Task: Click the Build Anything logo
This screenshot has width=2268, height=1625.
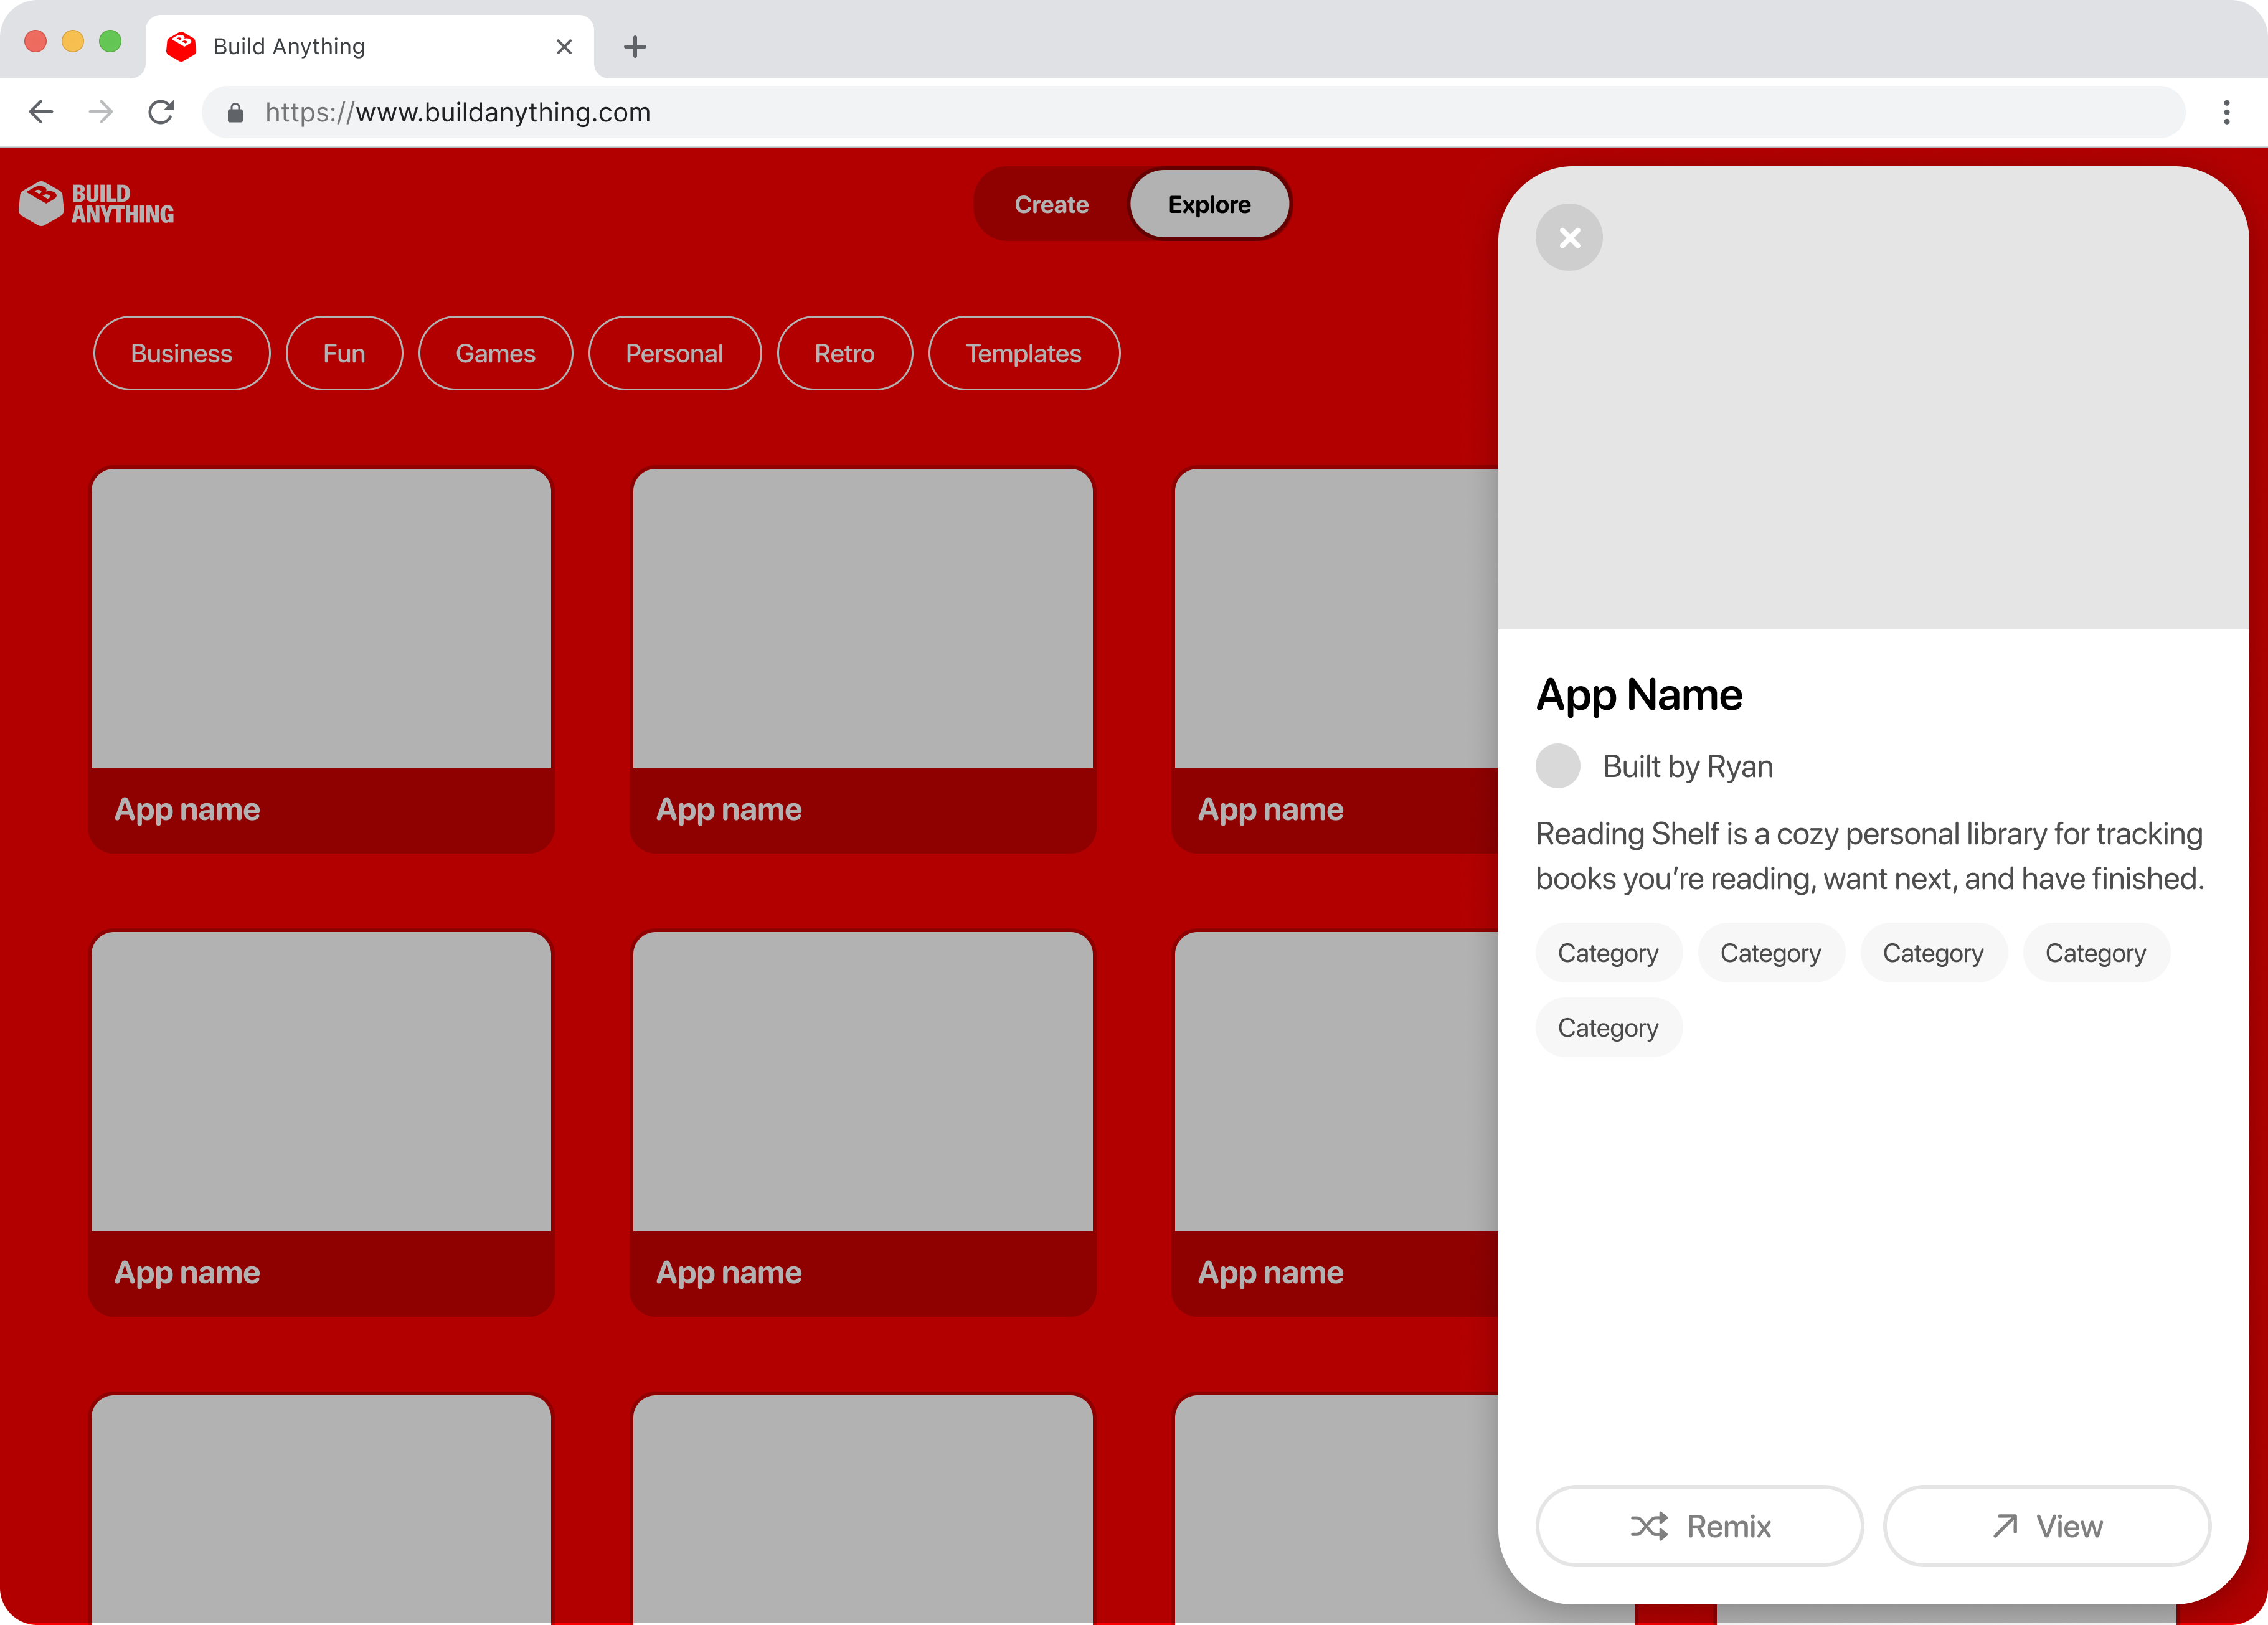Action: (97, 204)
